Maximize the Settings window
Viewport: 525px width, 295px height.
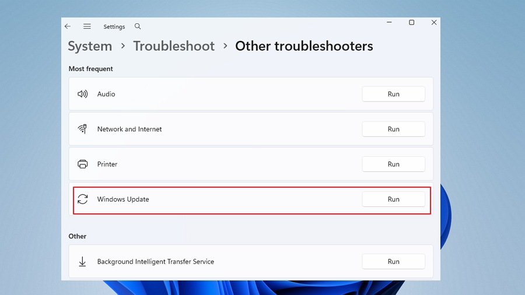click(x=411, y=22)
